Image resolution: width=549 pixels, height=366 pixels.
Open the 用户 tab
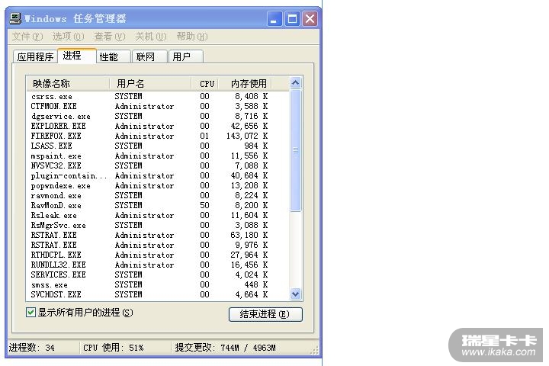(x=185, y=56)
